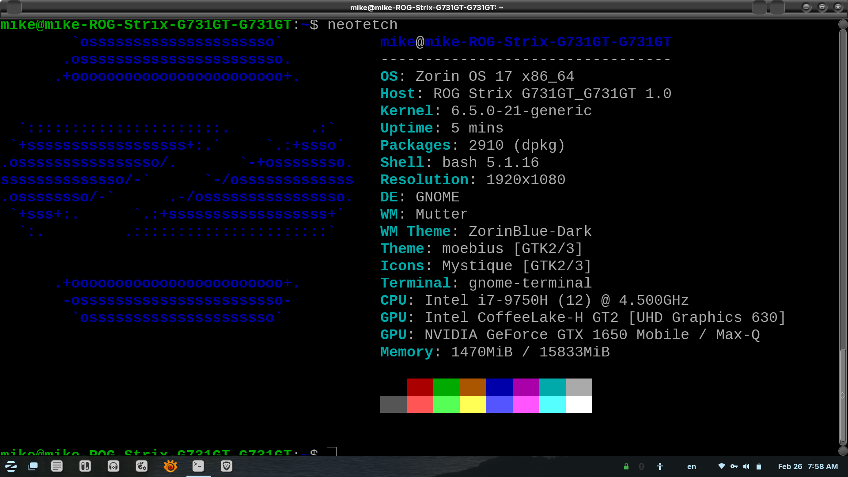
Task: Click the text "Zorin OS 17 x86_64"
Action: click(495, 76)
